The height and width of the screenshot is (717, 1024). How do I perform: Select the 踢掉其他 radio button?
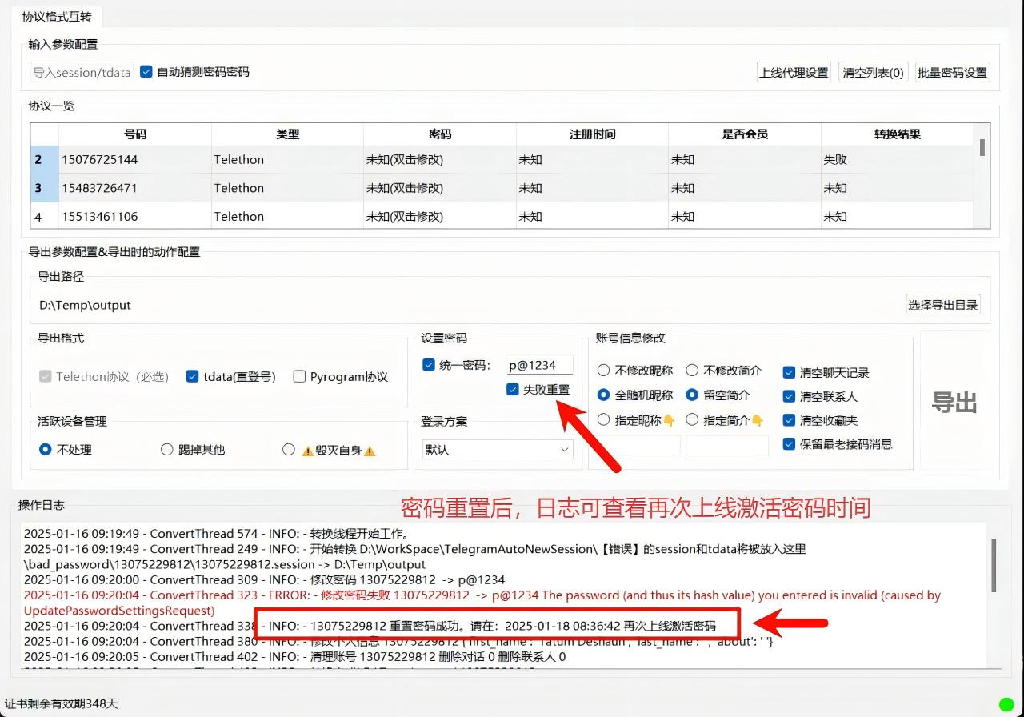(x=166, y=450)
